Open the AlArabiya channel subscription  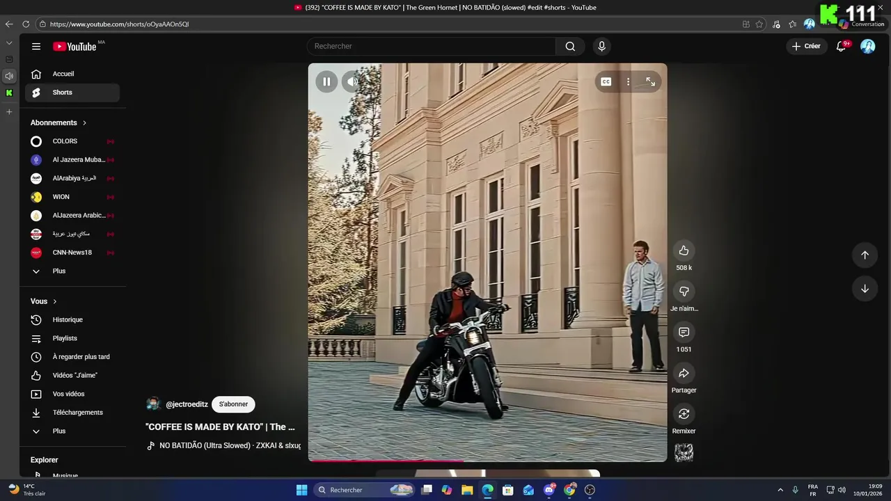pos(72,178)
